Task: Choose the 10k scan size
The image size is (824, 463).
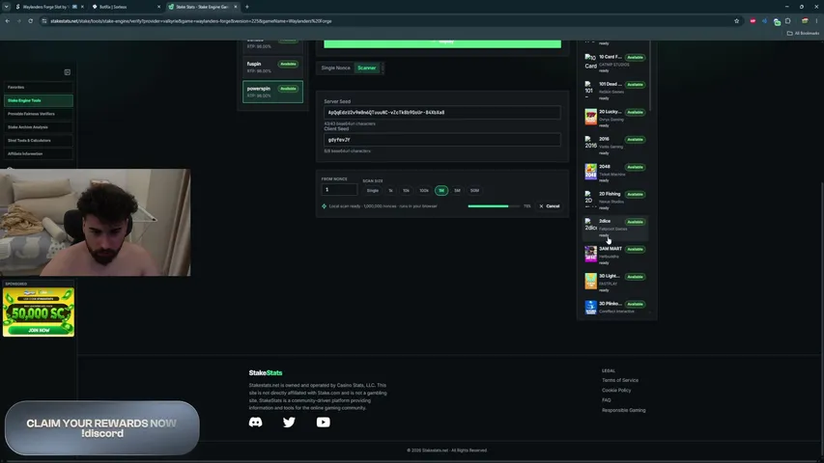Action: (406, 191)
